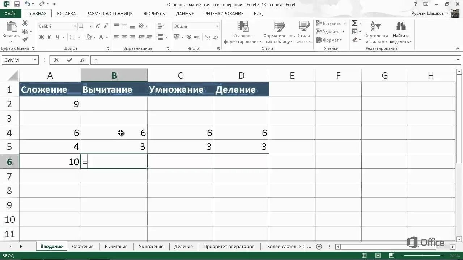Toggle Wrap Text icon
This screenshot has height=260, width=463.
[x=161, y=26]
